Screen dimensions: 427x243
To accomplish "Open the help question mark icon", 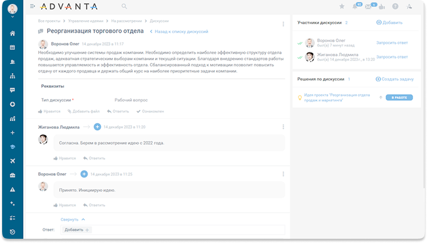I will (x=395, y=7).
